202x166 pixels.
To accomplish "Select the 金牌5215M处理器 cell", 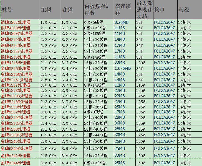I will coord(20,74).
